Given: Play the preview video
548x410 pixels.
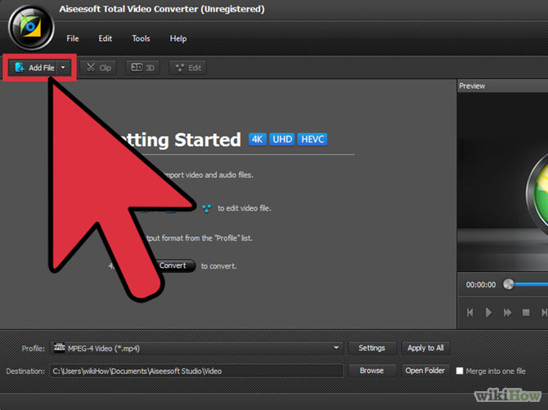Looking at the screenshot, I should 488,312.
